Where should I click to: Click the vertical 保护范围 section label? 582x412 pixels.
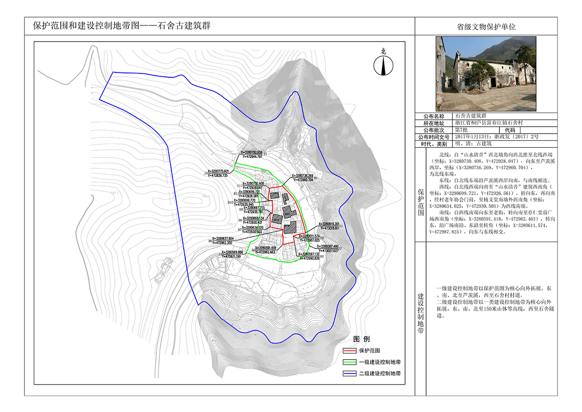421,202
